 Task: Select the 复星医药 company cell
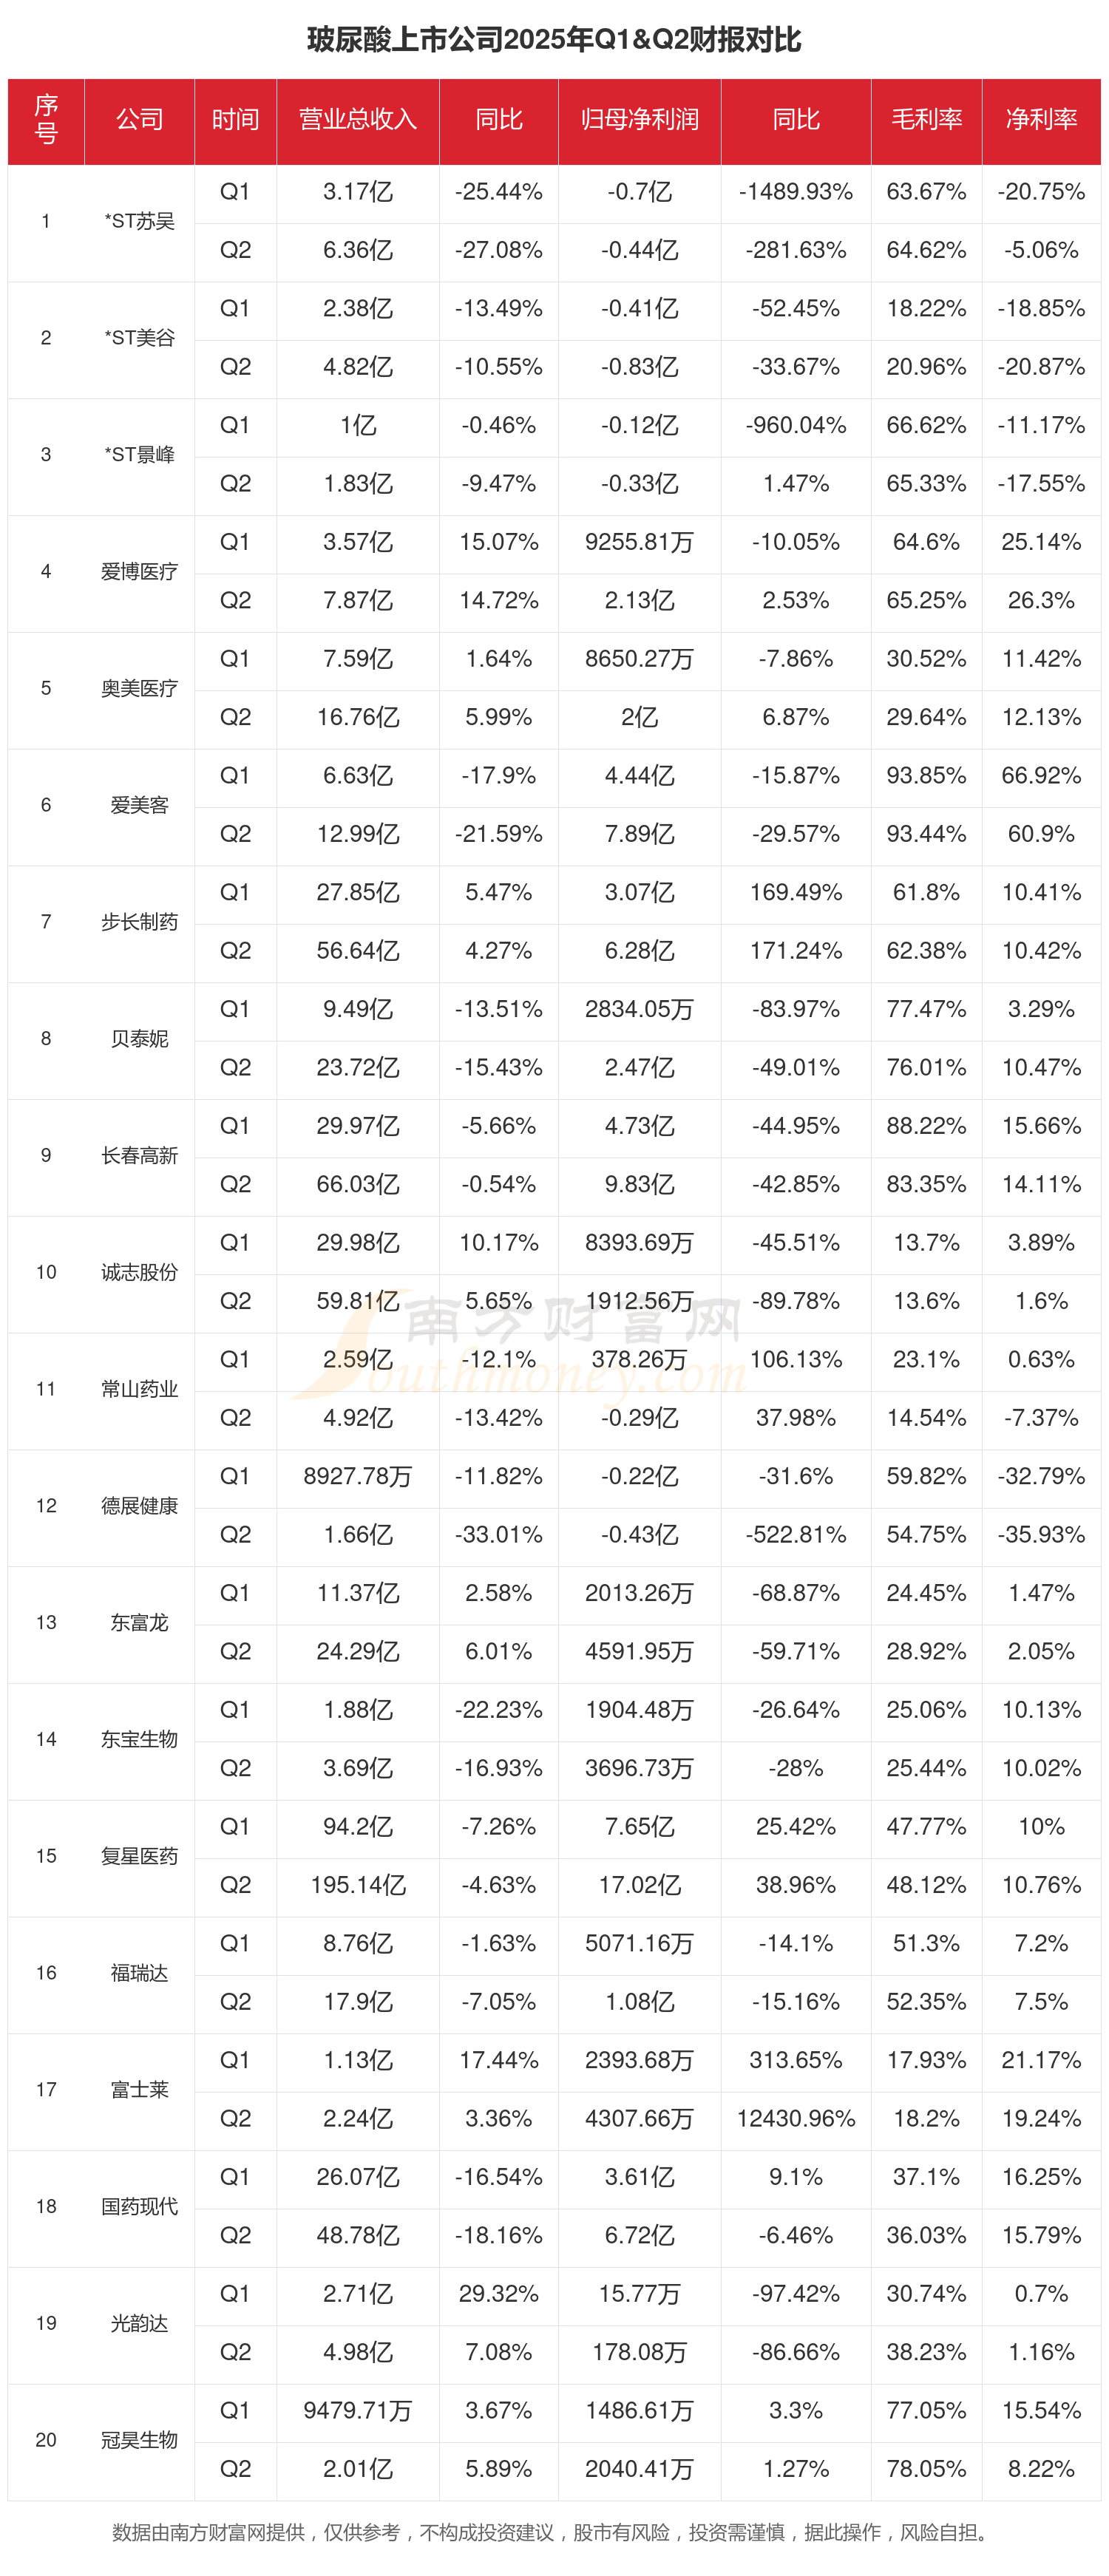point(139,1856)
